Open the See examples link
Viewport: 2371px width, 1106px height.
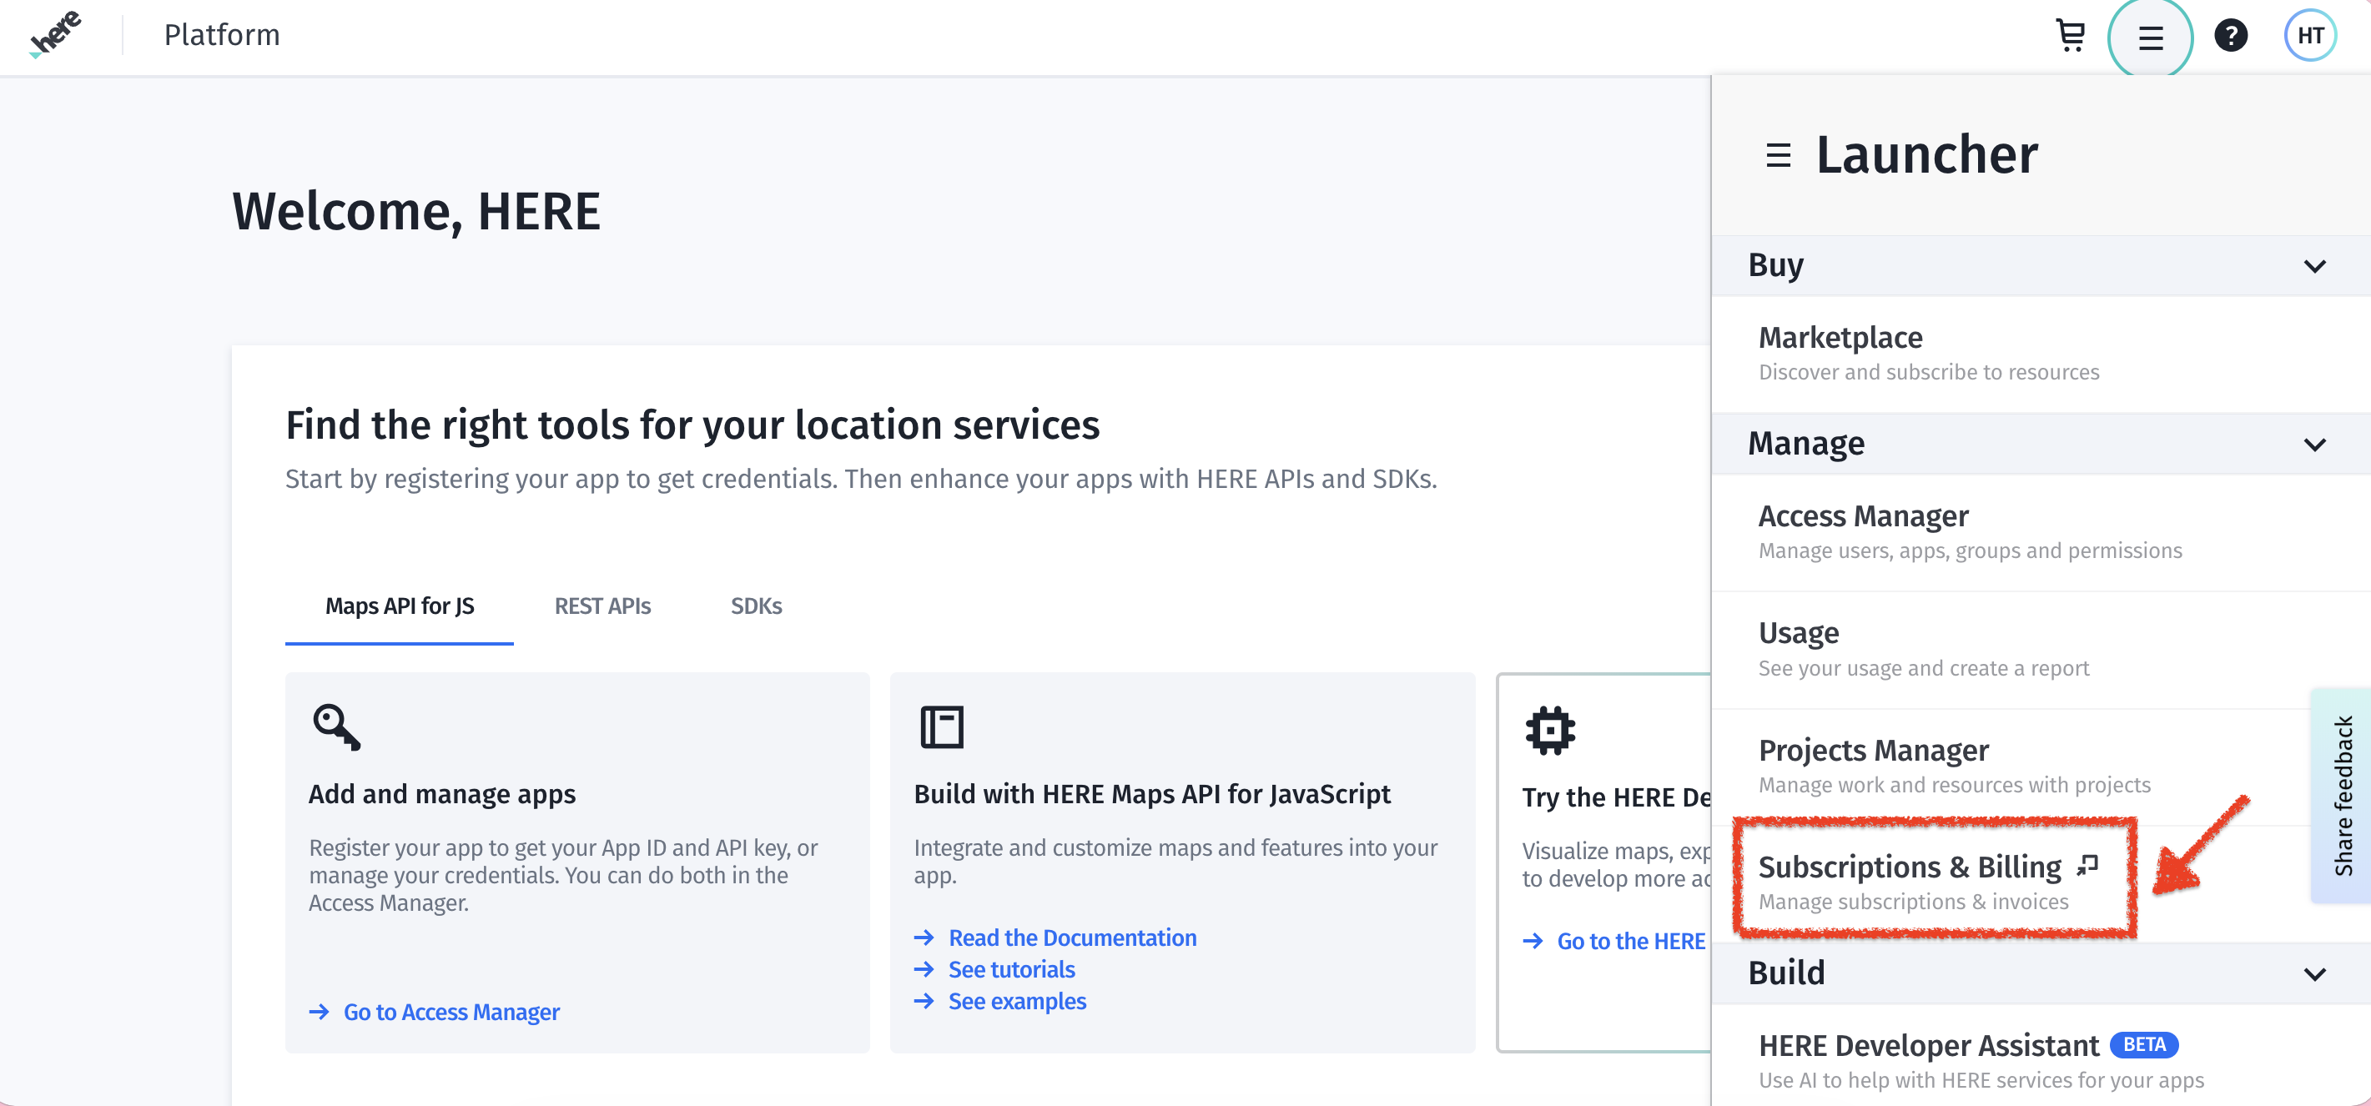(x=1017, y=1001)
